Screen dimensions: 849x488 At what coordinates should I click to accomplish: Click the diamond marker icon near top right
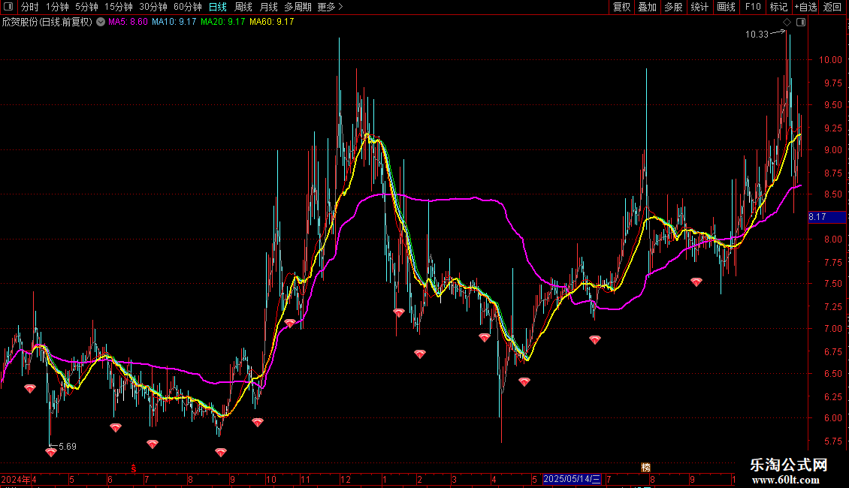(x=787, y=23)
